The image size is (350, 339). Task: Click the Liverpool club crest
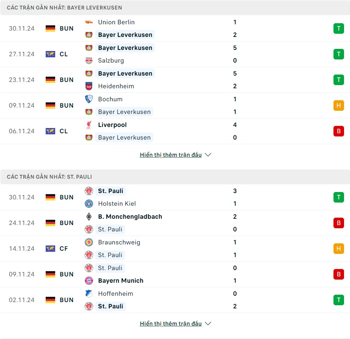point(89,125)
